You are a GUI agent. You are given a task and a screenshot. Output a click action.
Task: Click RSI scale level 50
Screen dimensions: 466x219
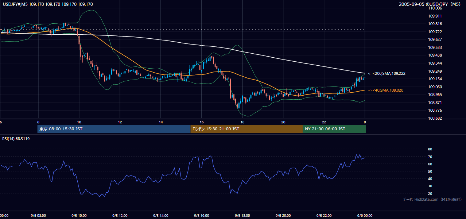pos(430,171)
